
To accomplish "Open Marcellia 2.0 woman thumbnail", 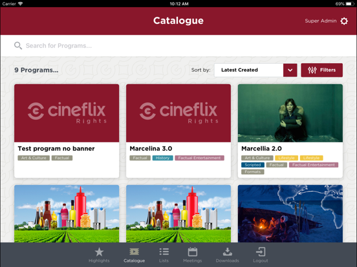I will [x=290, y=113].
